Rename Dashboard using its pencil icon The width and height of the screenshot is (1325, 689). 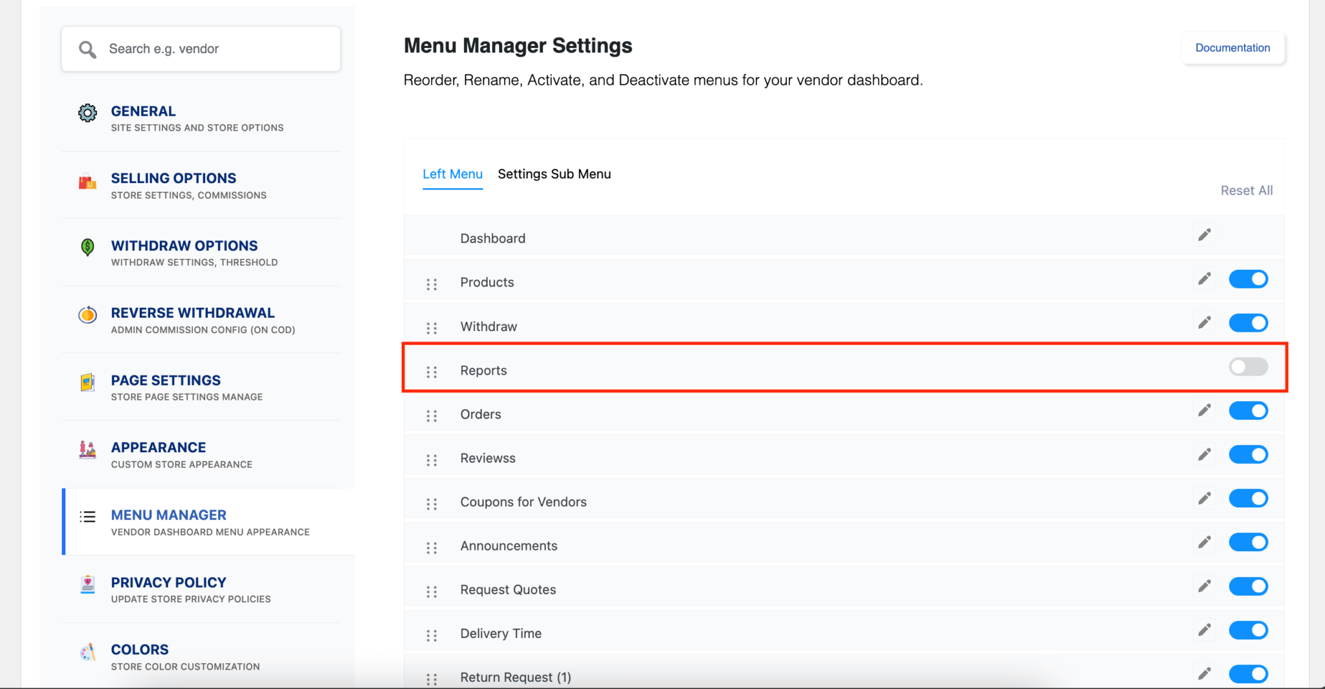[1204, 235]
